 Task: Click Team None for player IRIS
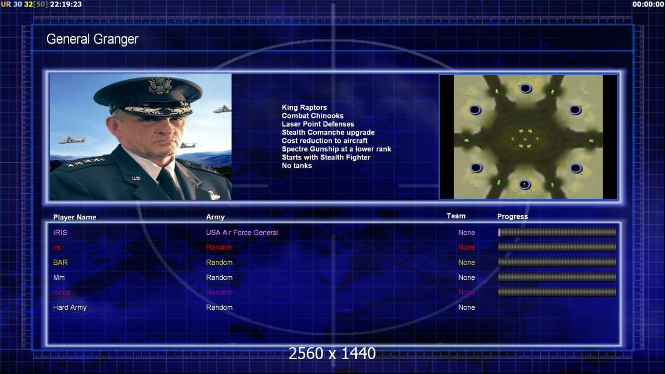click(467, 233)
